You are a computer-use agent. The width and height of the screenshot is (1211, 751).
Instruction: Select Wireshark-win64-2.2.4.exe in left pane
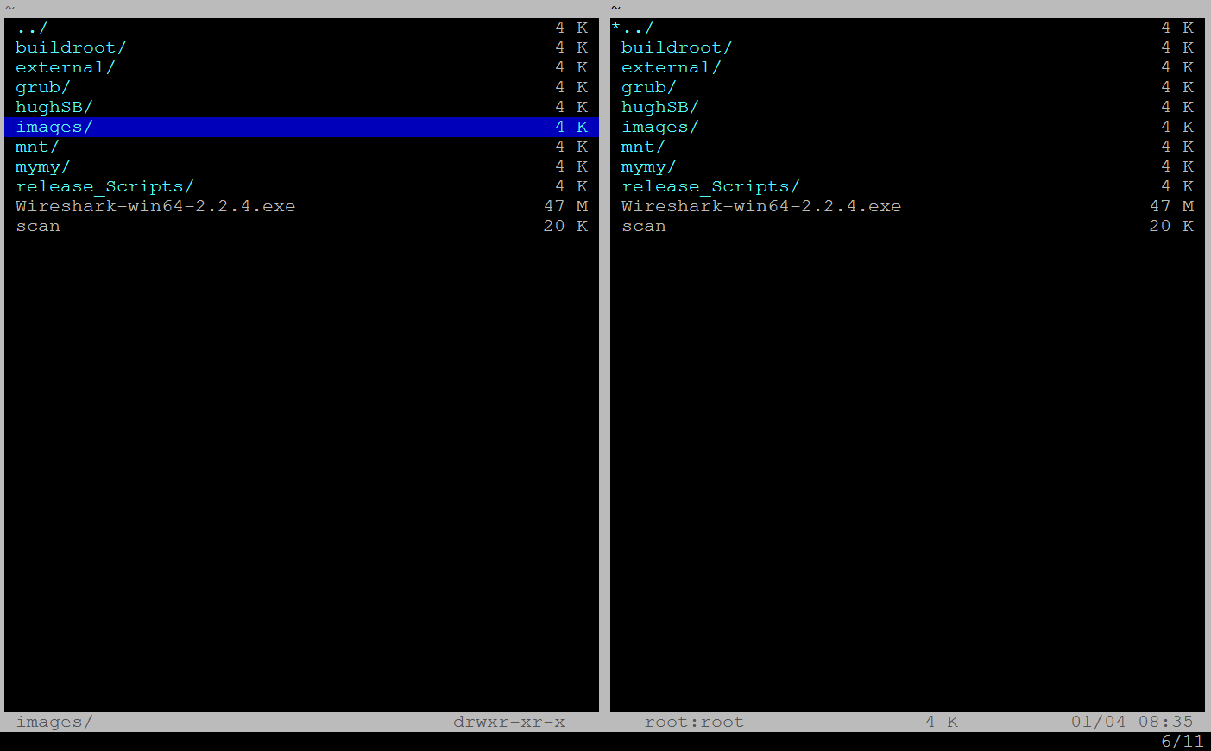pos(155,206)
